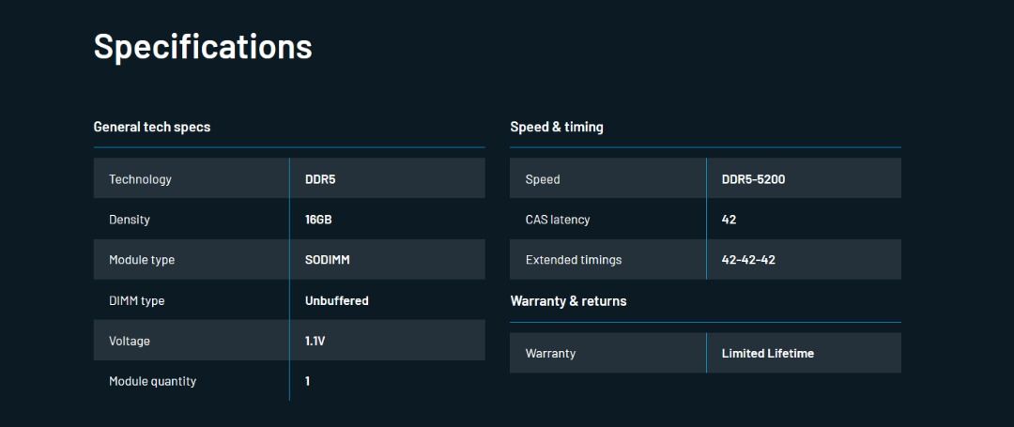Click the CAS latency label
1014x427 pixels.
click(x=558, y=220)
